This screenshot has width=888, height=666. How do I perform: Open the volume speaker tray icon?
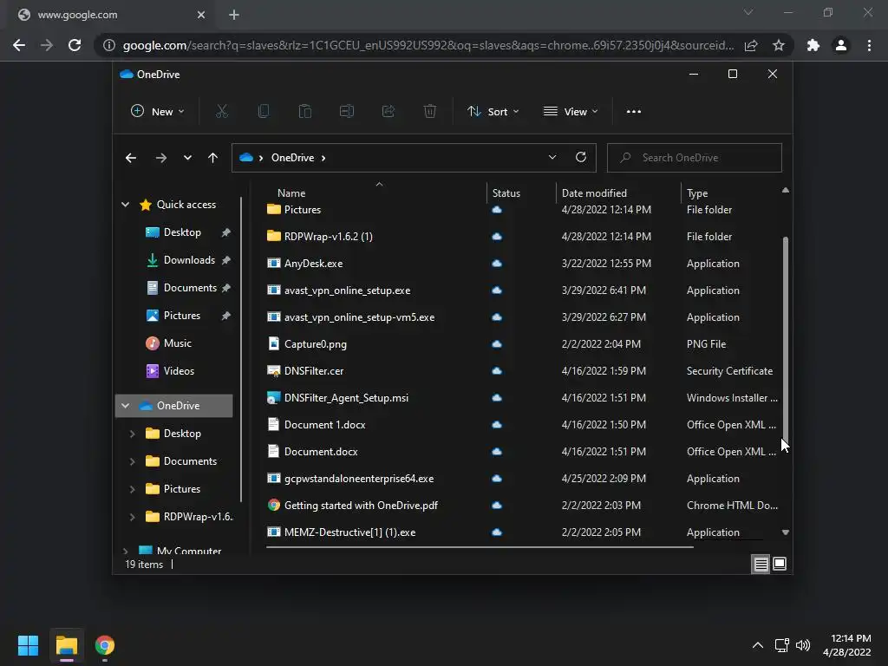803,645
